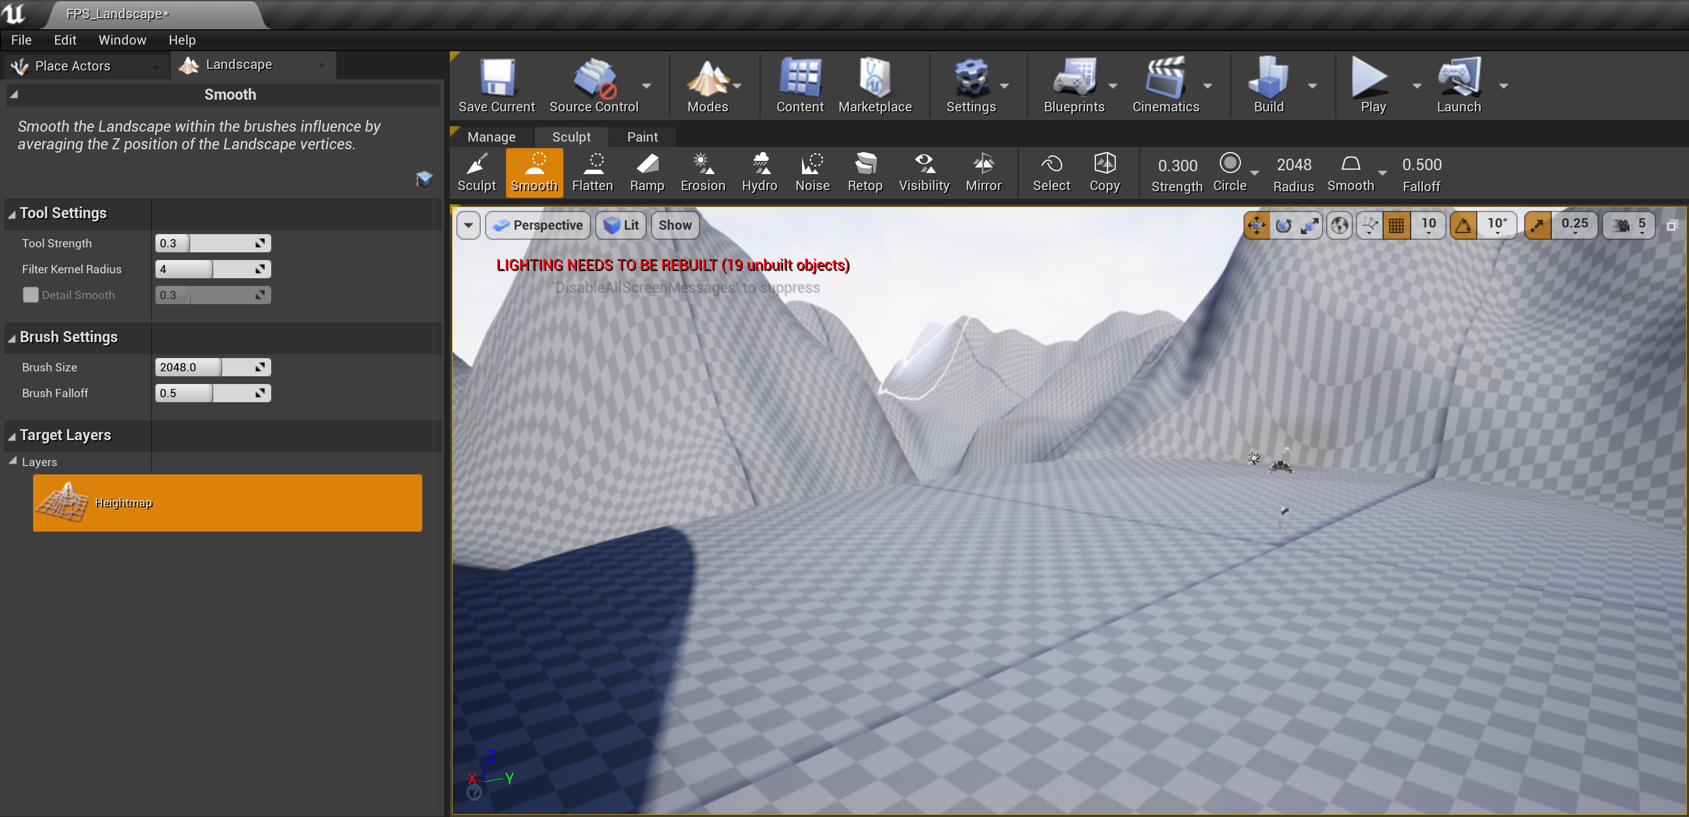Start Play in editor
The image size is (1689, 817).
[x=1371, y=85]
